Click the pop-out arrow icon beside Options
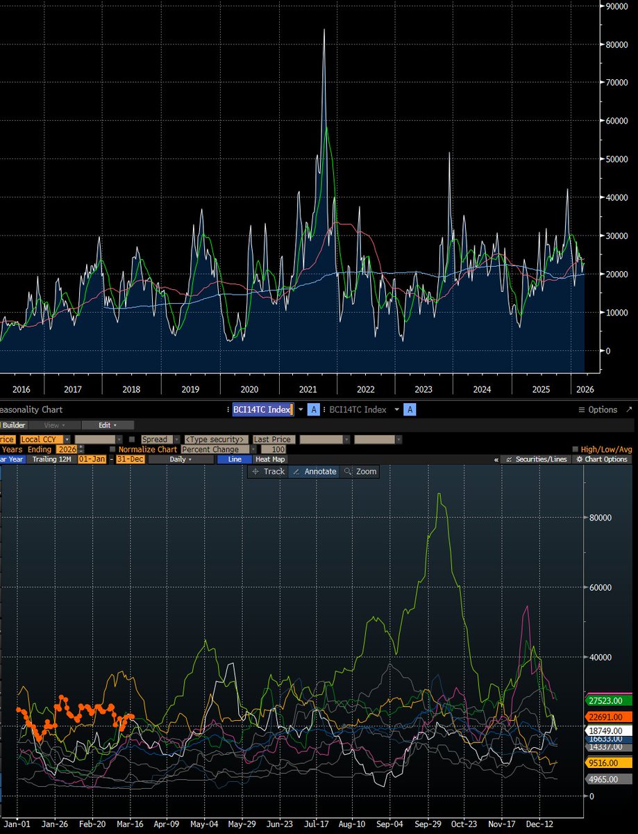 [629, 410]
